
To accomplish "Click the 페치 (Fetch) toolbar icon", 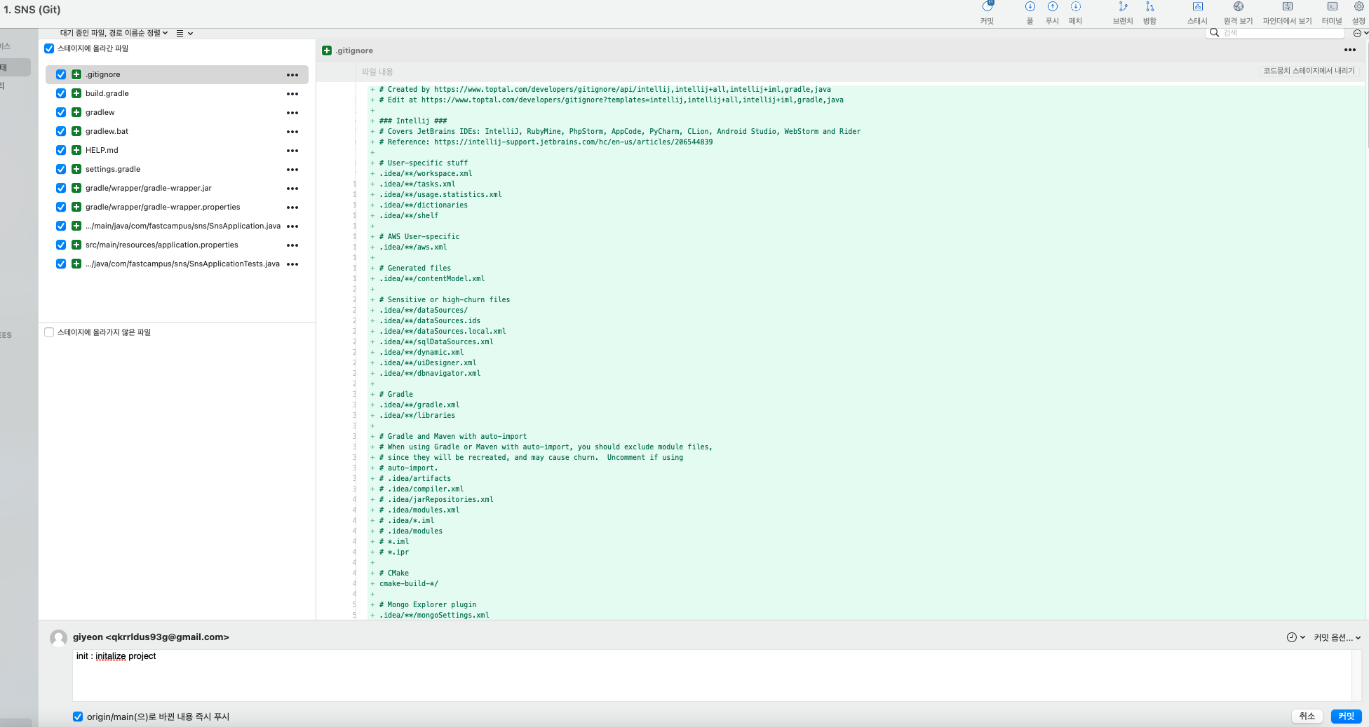I will coord(1076,6).
